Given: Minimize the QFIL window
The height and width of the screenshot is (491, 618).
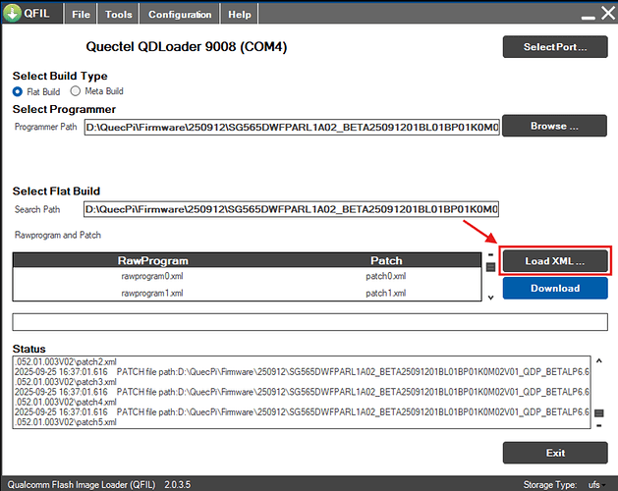Looking at the screenshot, I should point(589,18).
